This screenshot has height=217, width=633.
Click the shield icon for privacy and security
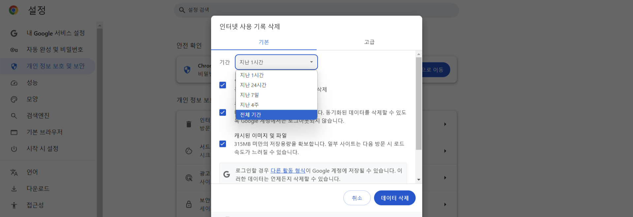pos(14,66)
